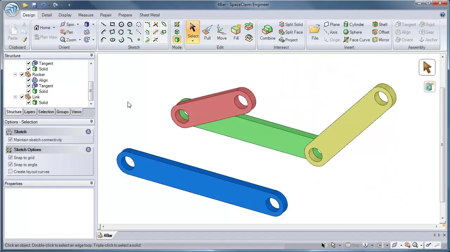Image resolution: width=450 pixels, height=252 pixels.
Task: Switch to the Repair ribbon tab
Action: point(106,15)
